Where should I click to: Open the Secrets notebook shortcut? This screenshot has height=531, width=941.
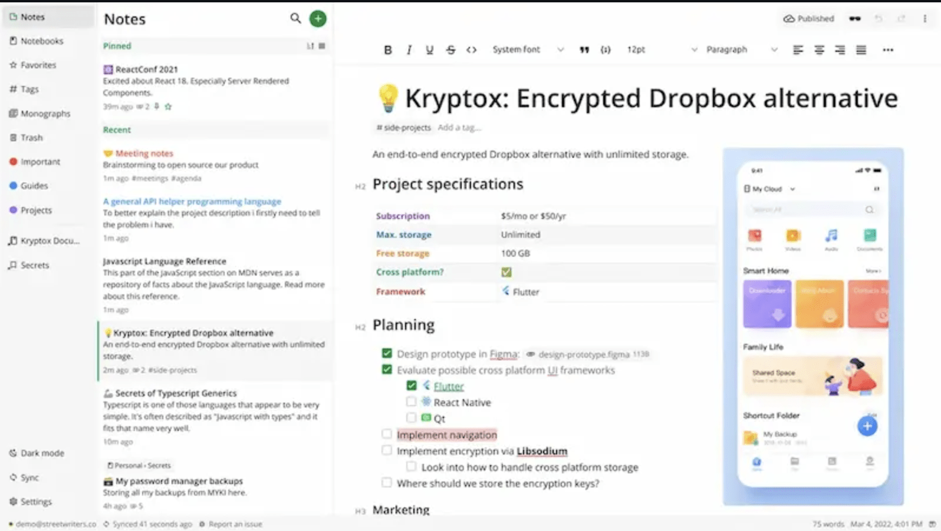point(47,265)
